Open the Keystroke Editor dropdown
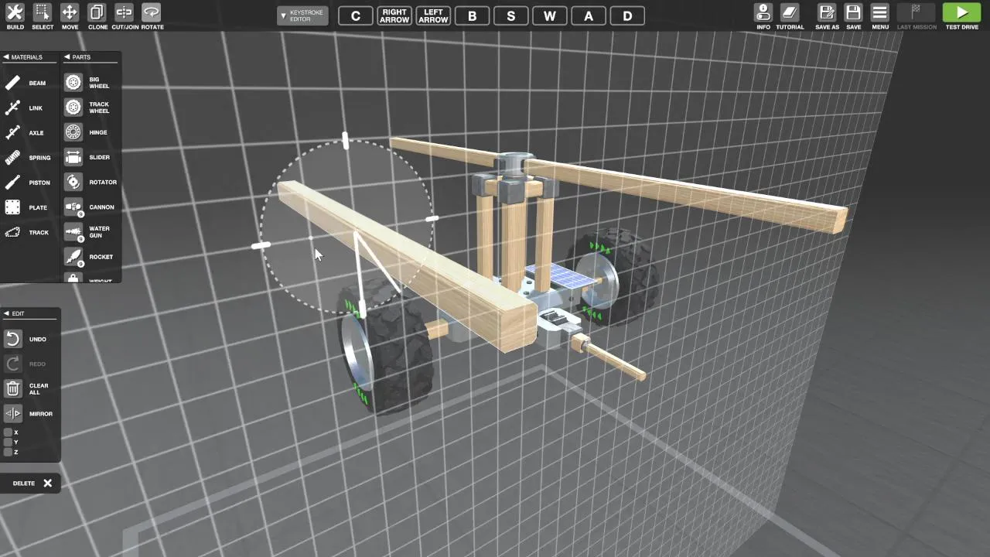 pyautogui.click(x=302, y=15)
